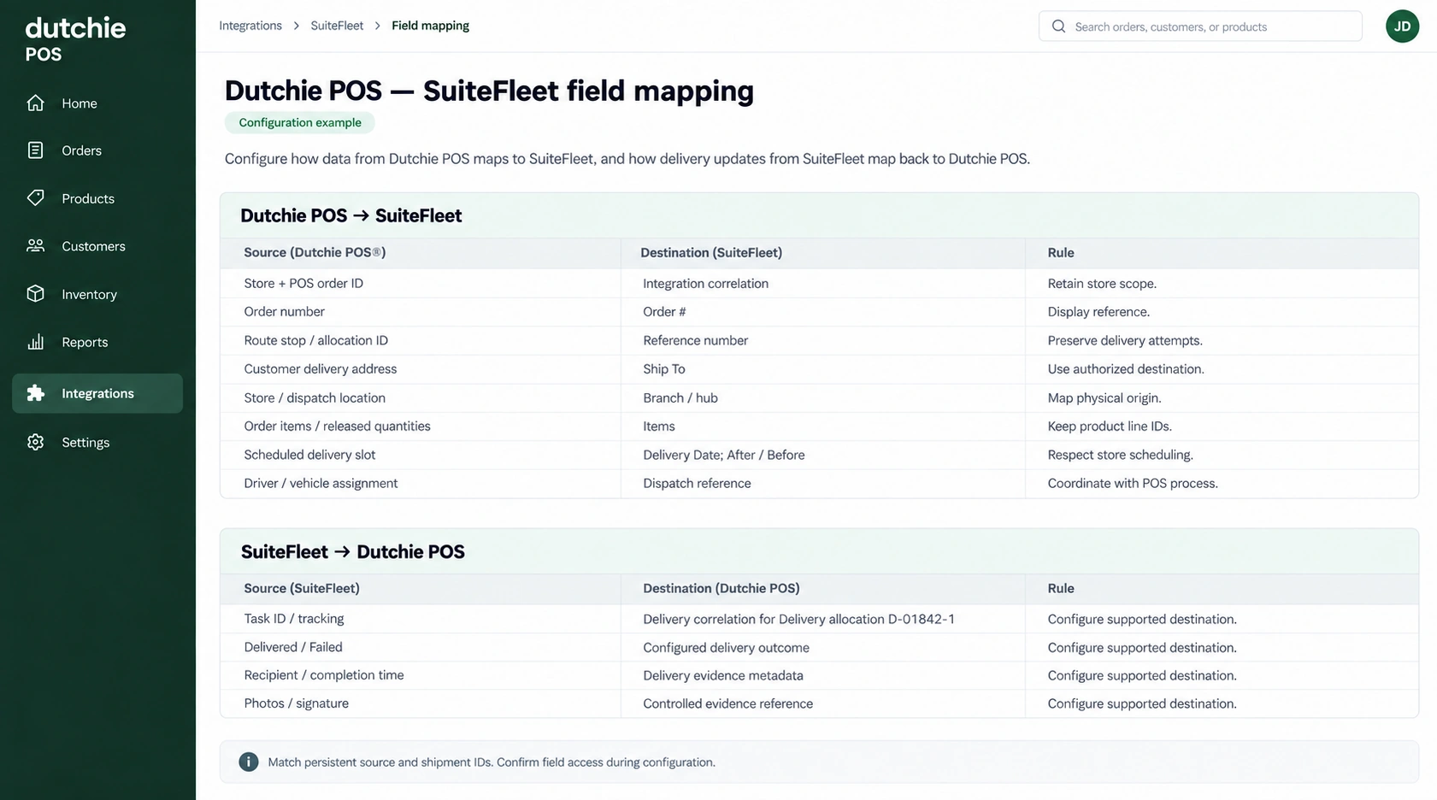
Task: Click the Inventory box icon
Action: (35, 294)
